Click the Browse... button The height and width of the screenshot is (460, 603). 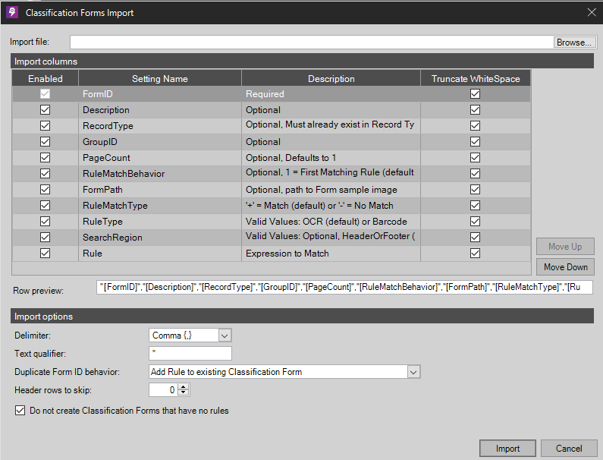point(574,43)
